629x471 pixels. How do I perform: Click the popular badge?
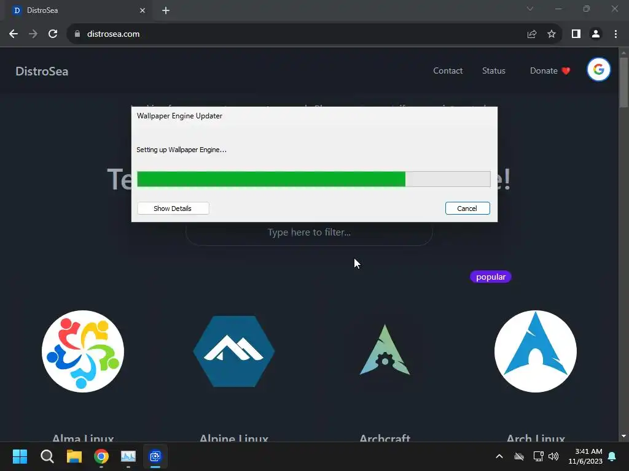click(491, 277)
